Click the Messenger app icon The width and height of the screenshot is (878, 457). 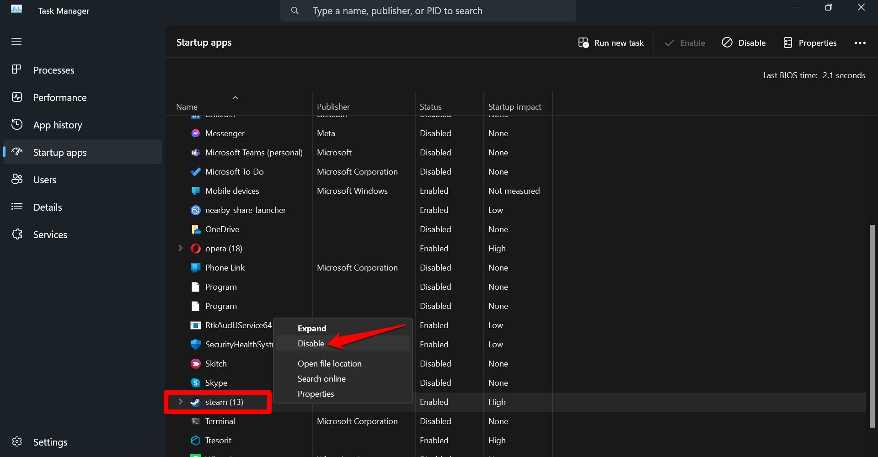195,133
